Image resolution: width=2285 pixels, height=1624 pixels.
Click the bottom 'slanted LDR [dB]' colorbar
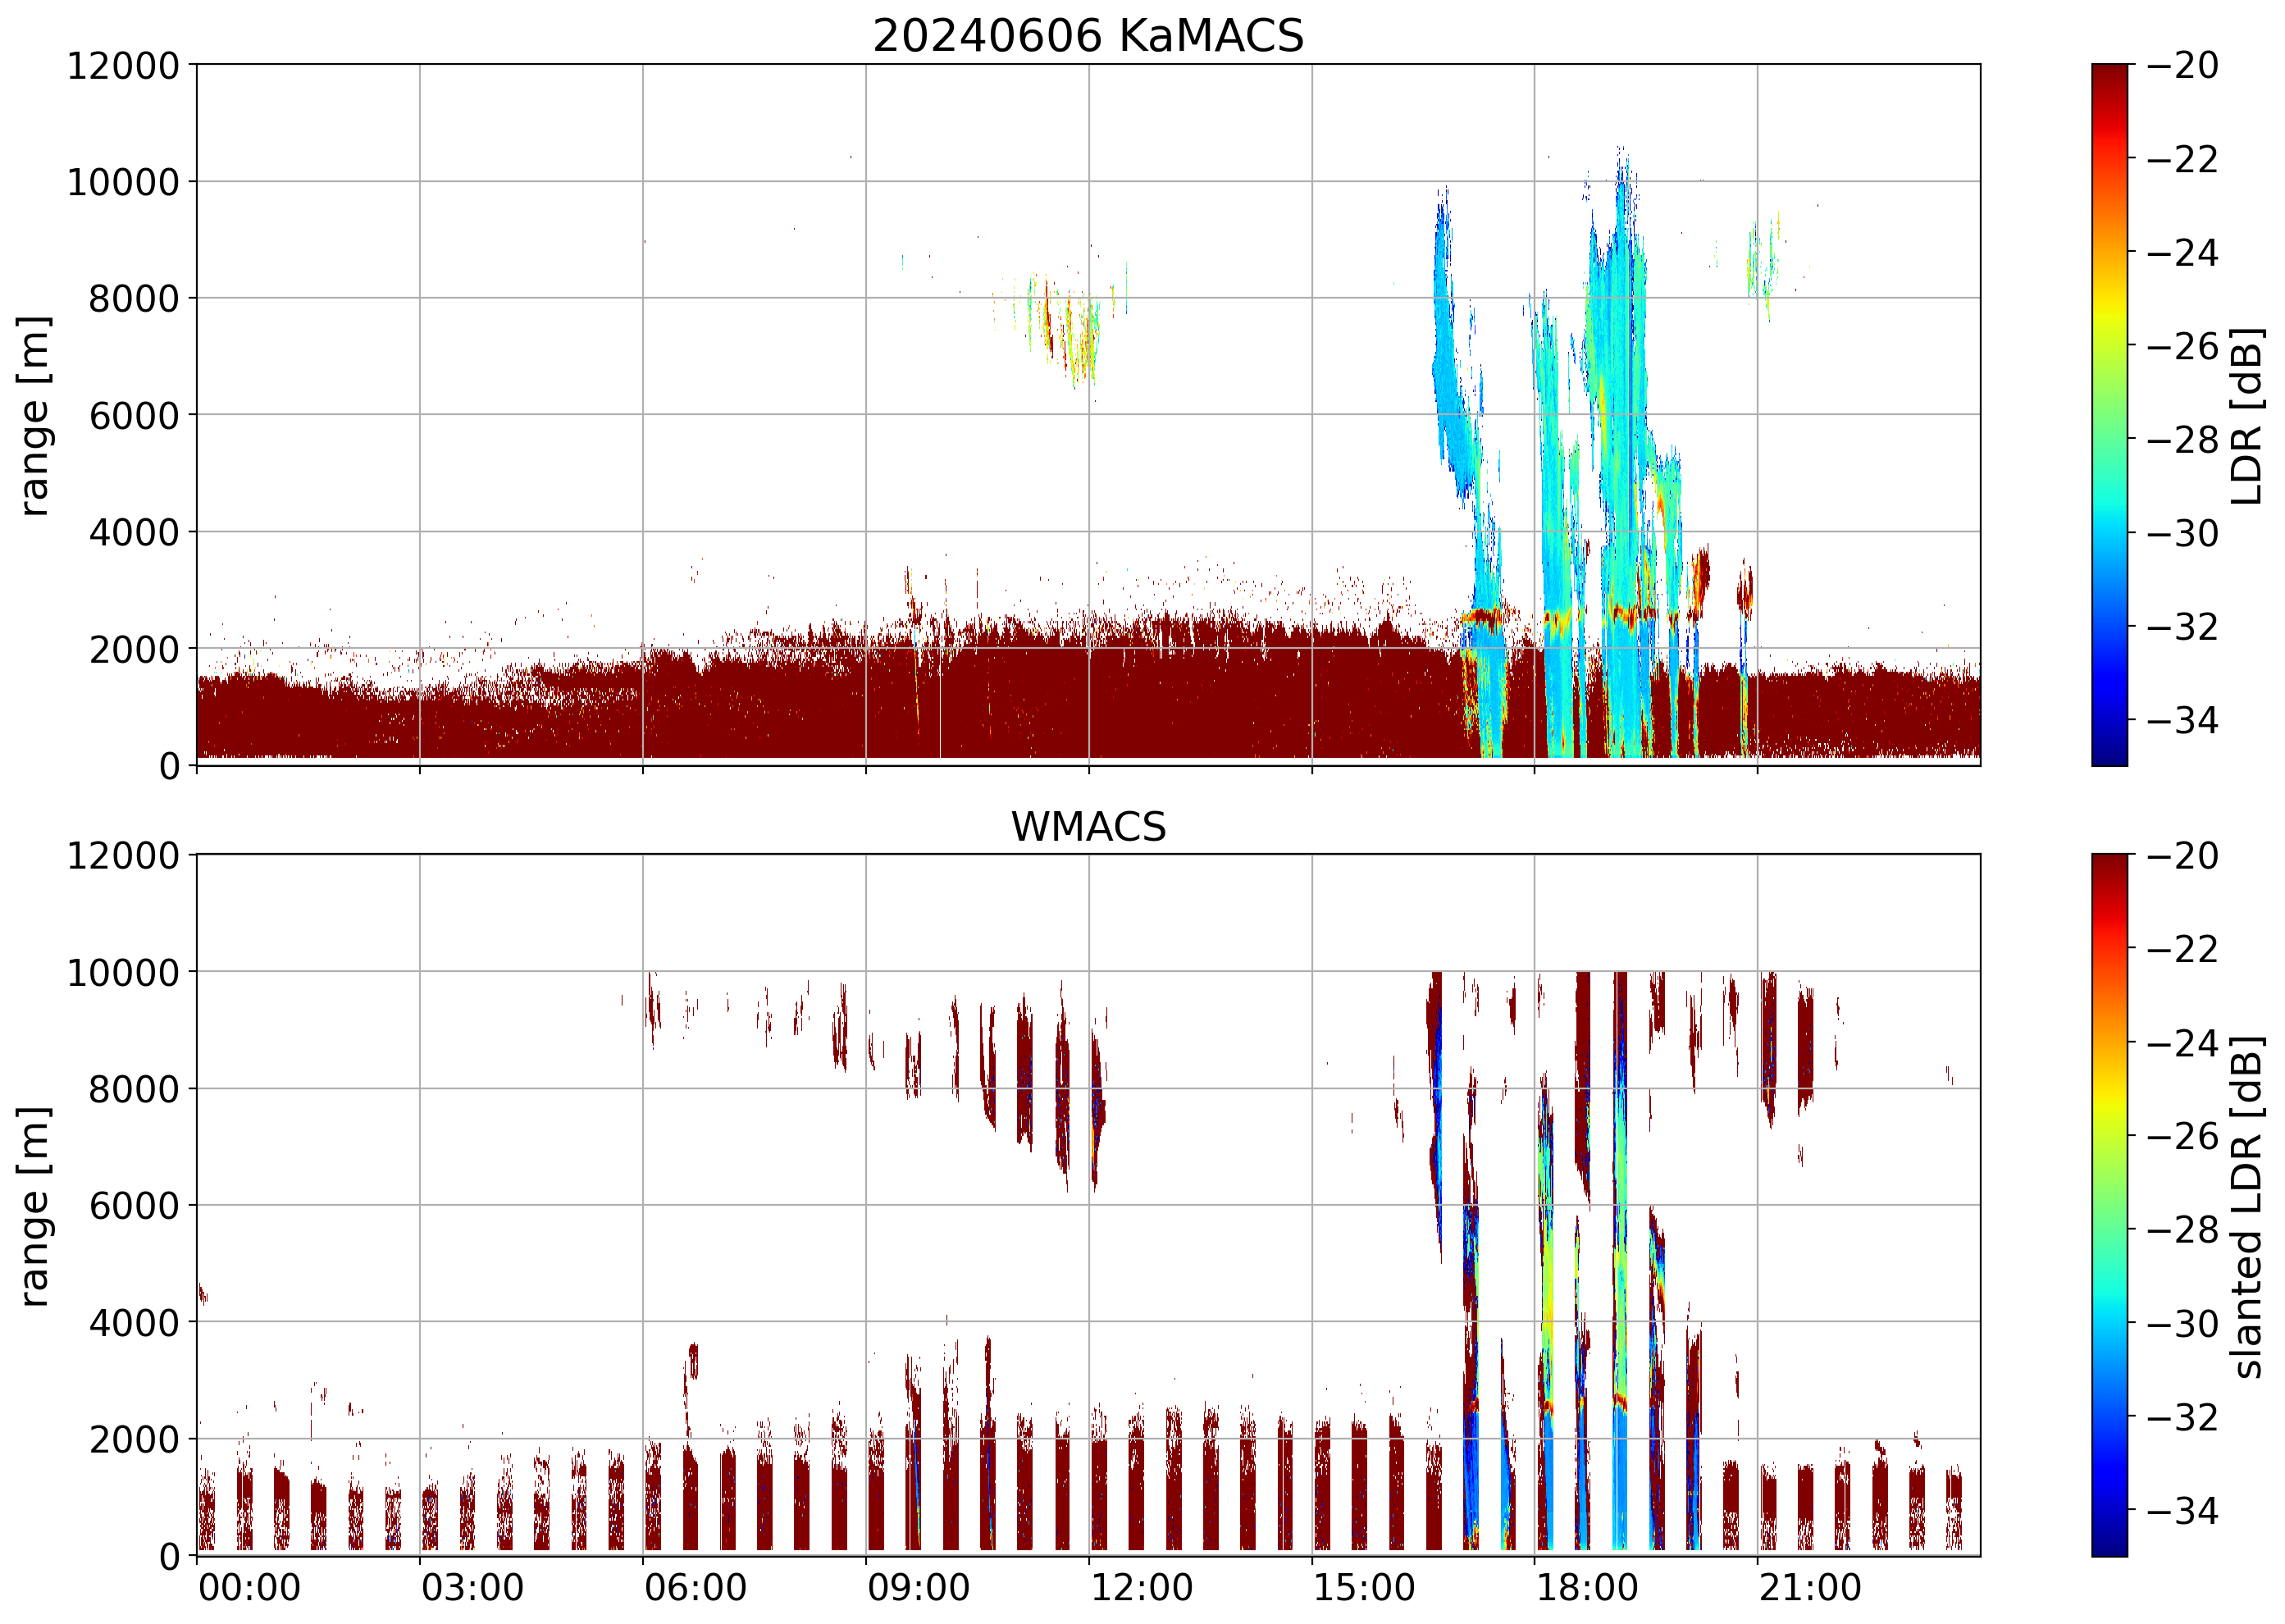[x=2109, y=1205]
